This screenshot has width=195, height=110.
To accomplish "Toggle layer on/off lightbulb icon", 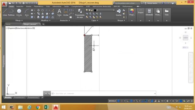I will pos(87,10).
